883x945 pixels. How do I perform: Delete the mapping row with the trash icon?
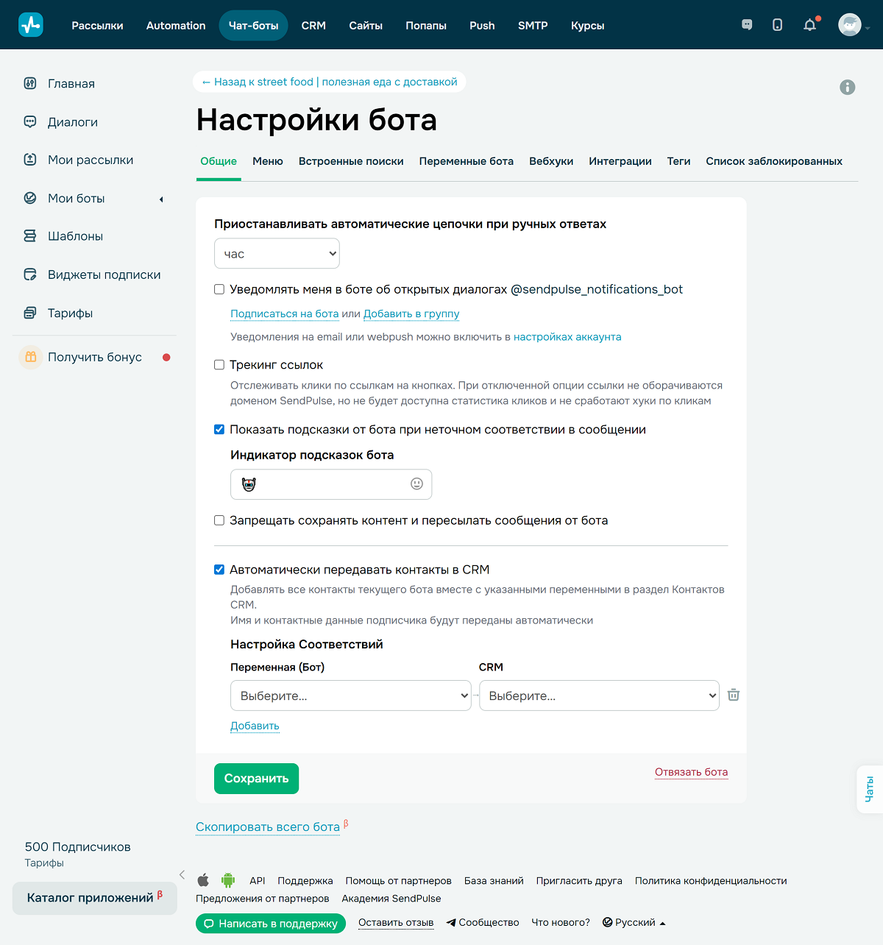pyautogui.click(x=733, y=695)
